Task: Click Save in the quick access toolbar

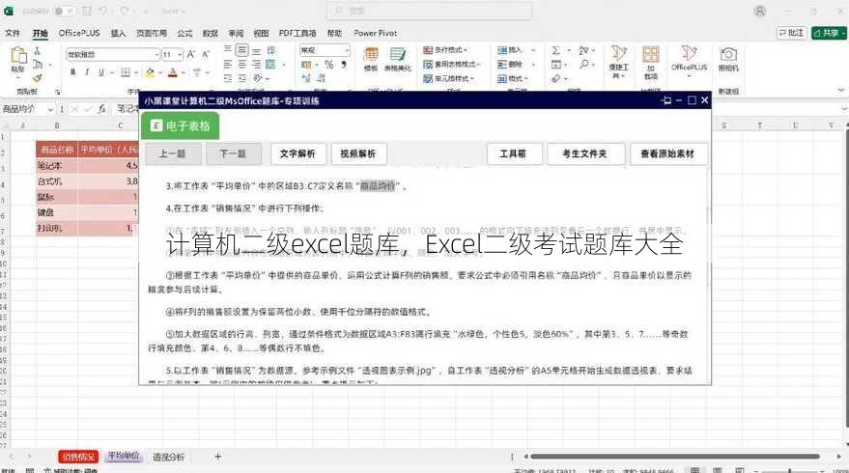Action: pyautogui.click(x=87, y=11)
